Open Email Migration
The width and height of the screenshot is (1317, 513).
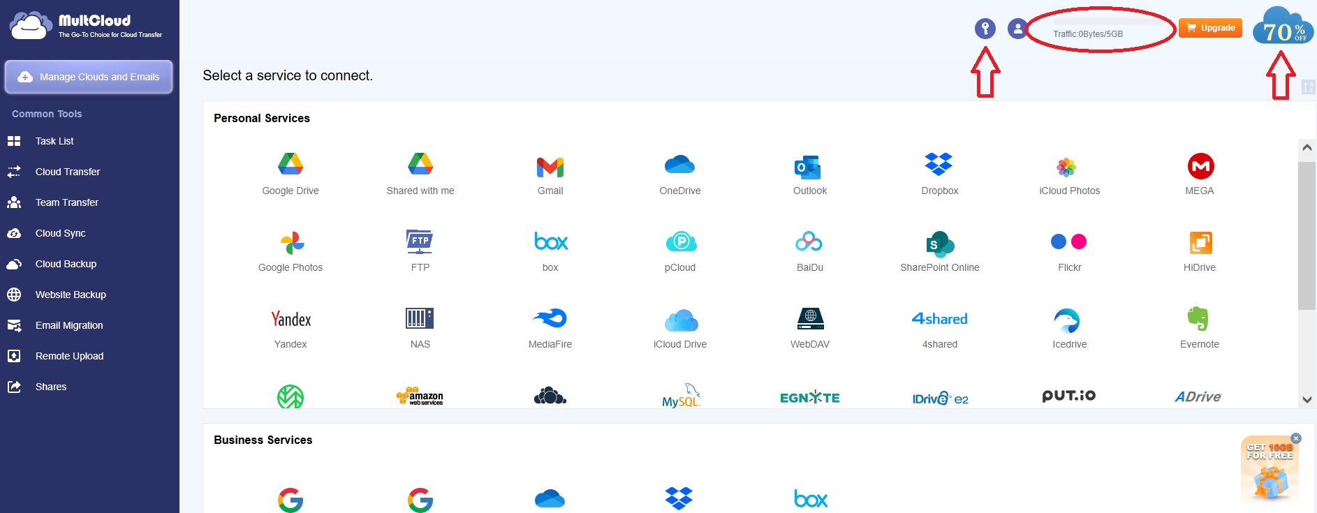coord(69,325)
